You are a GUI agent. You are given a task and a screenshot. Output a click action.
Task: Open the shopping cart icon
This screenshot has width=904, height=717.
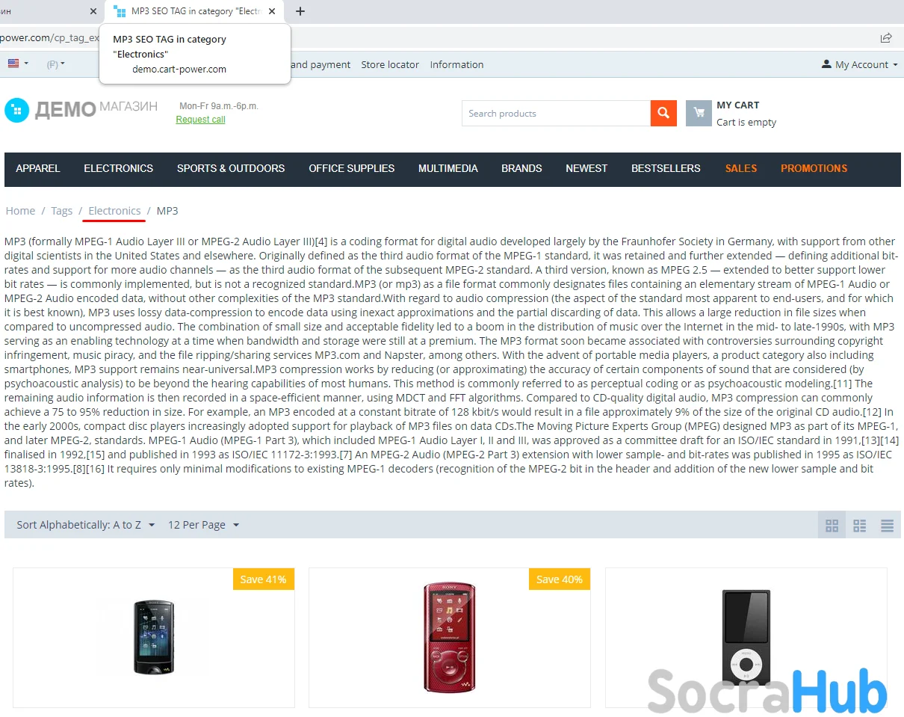click(699, 114)
